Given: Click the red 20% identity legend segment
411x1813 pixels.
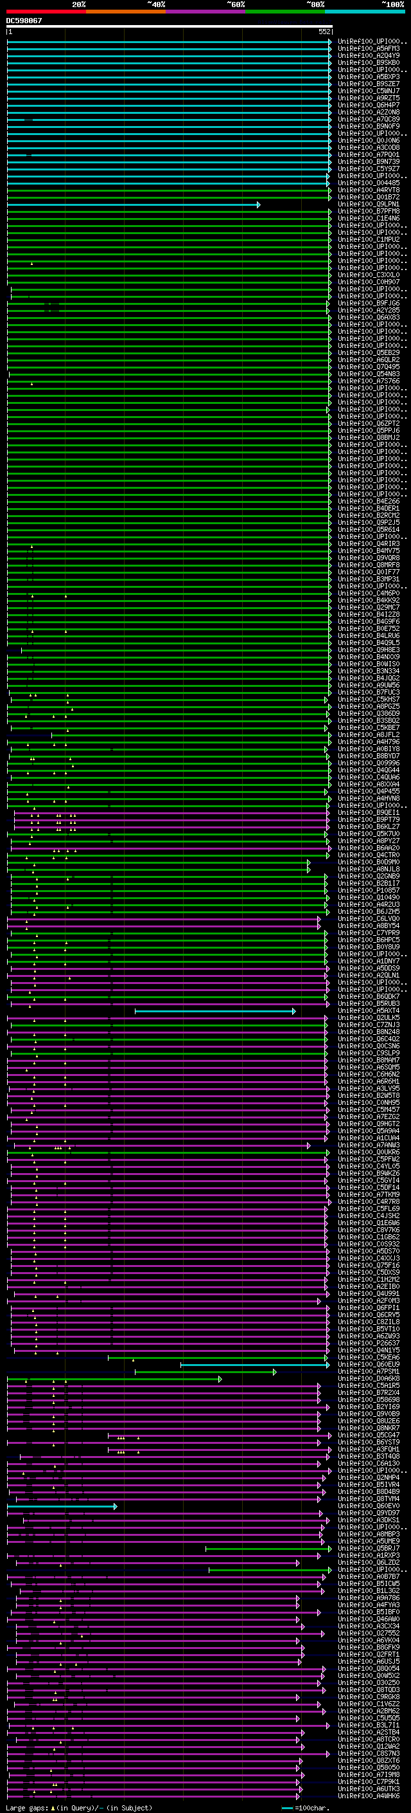Looking at the screenshot, I should tap(46, 12).
